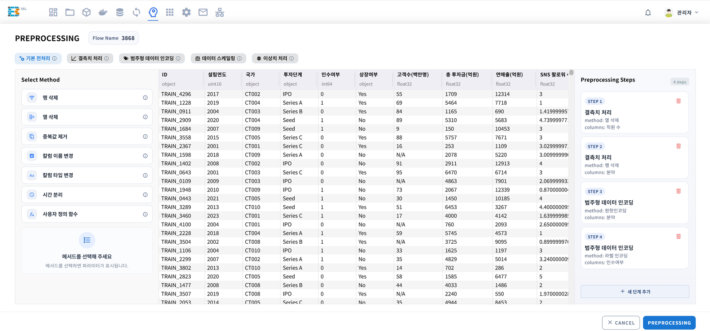Click the 고객수(백만명) column header

point(418,79)
